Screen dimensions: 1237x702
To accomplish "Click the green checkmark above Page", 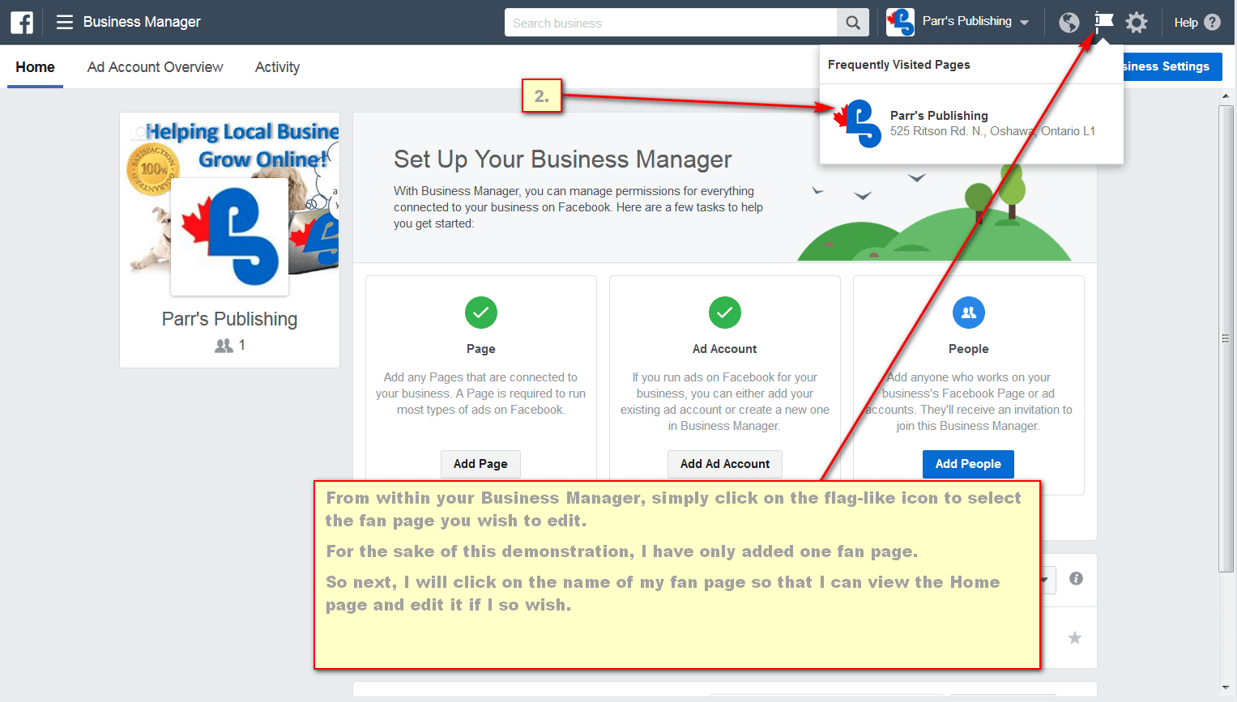I will coord(481,313).
